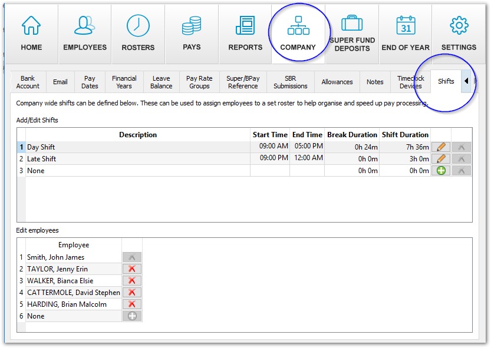491x348 pixels.
Task: Select WALKER, Bianca Elsie employee row
Action: coord(74,281)
